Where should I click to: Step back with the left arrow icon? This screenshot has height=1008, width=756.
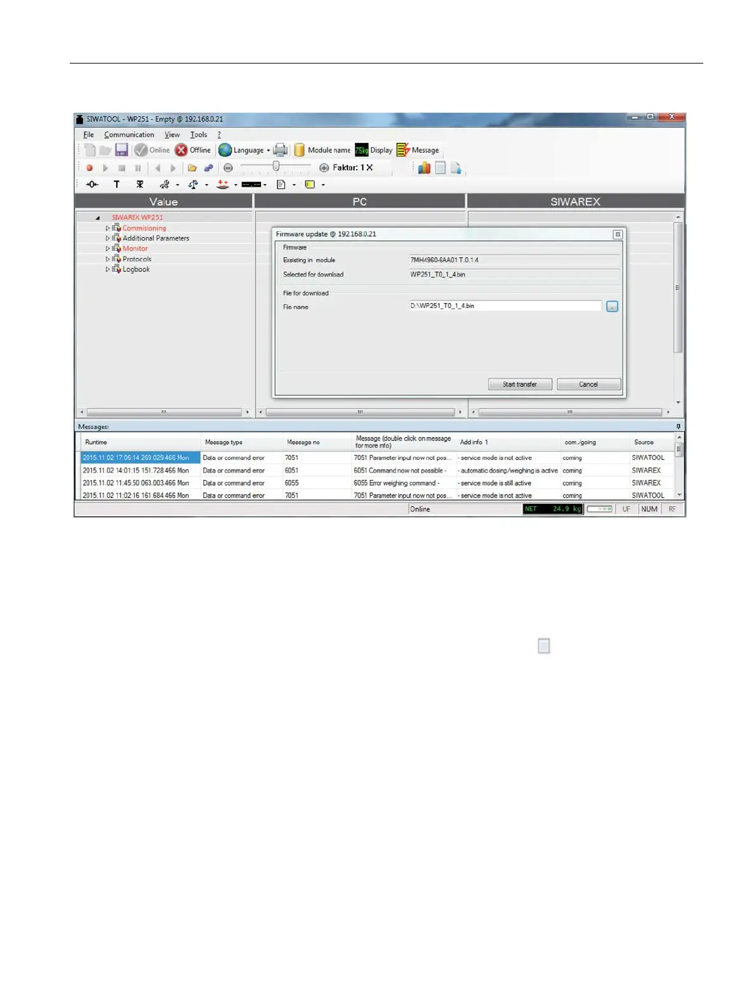tap(157, 168)
